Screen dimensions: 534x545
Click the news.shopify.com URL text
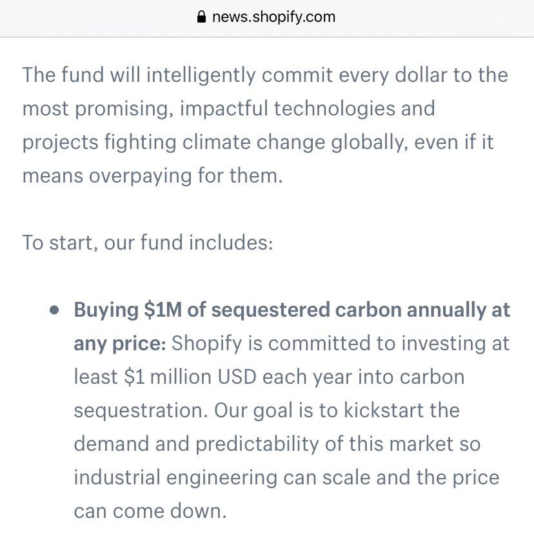pos(273,17)
